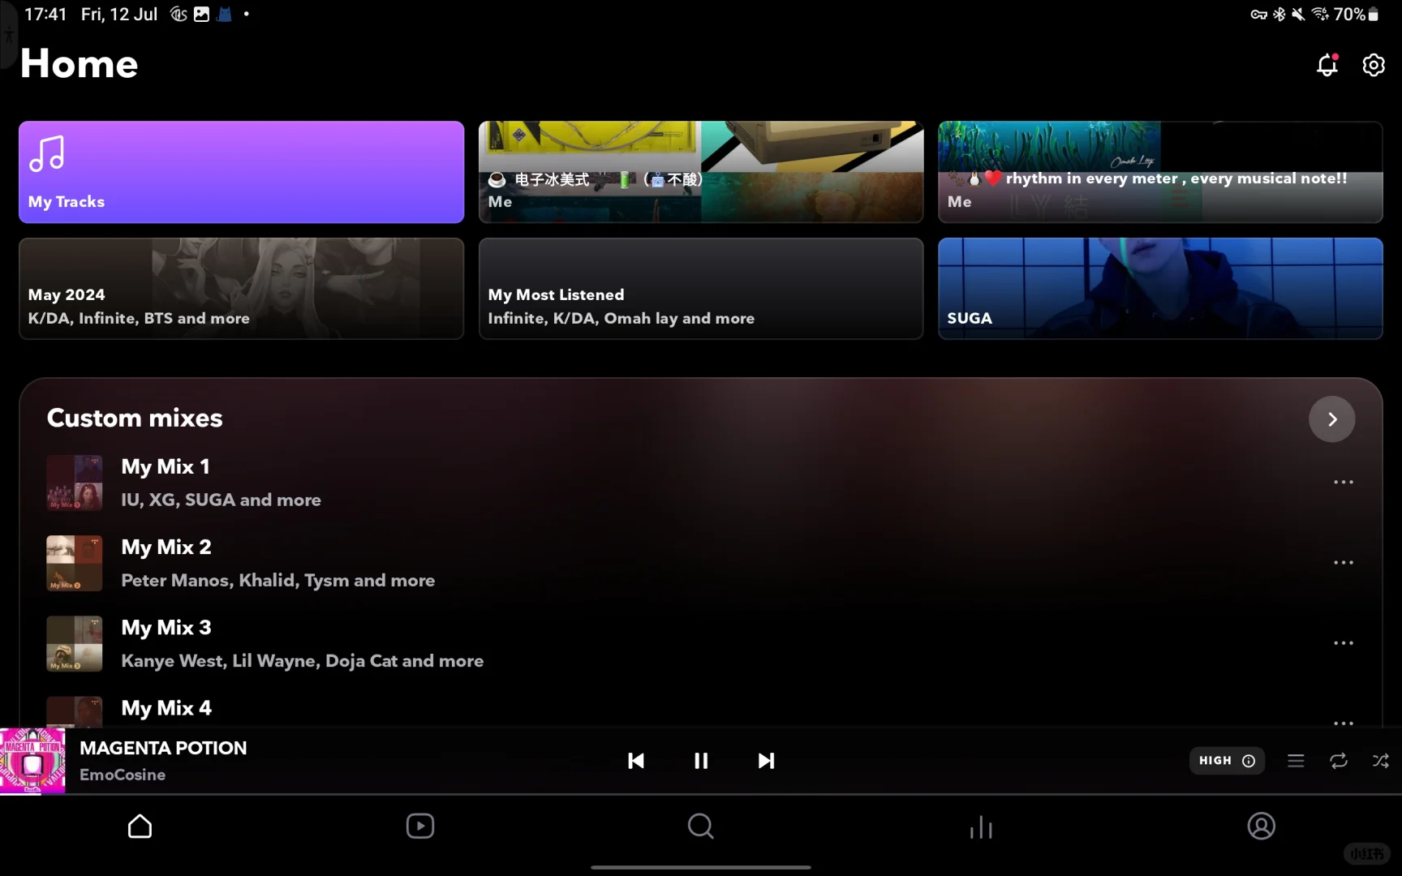1402x876 pixels.
Task: Tap the battery 70% indicator
Action: (1357, 14)
